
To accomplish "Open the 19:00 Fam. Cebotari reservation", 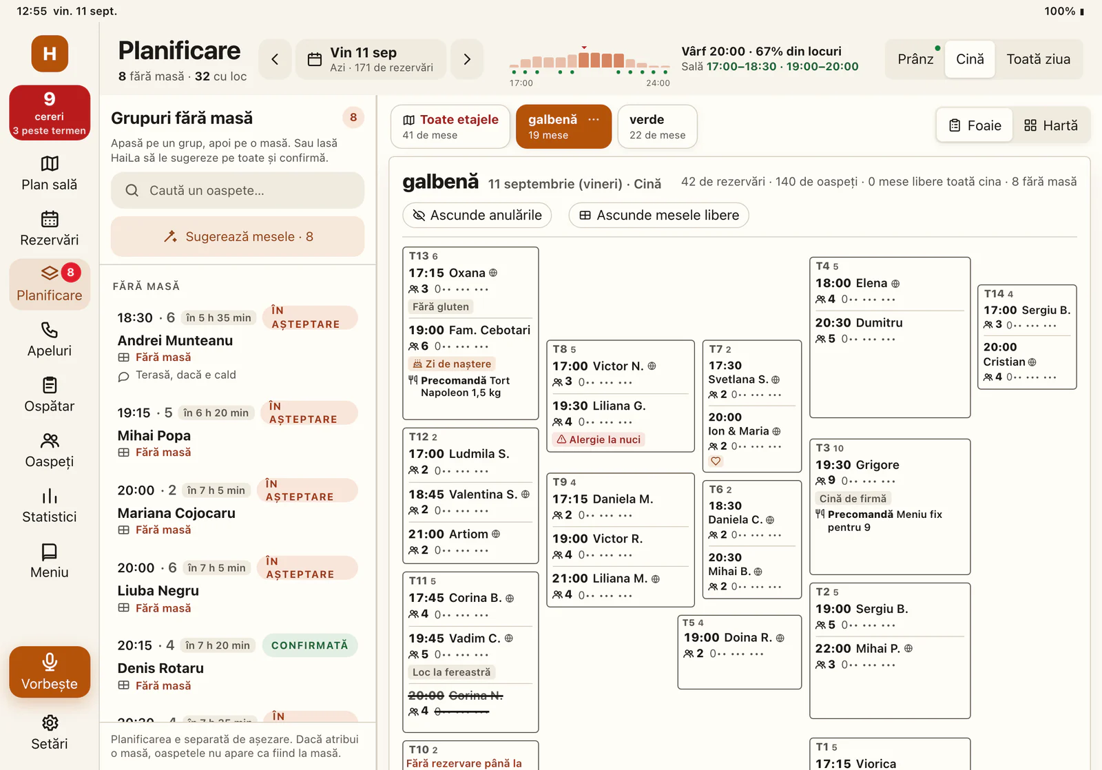I will [x=470, y=361].
